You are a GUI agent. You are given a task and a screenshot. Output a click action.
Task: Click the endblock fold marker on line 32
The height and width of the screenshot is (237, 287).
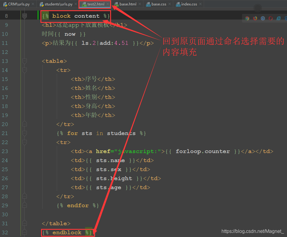coord(24,232)
